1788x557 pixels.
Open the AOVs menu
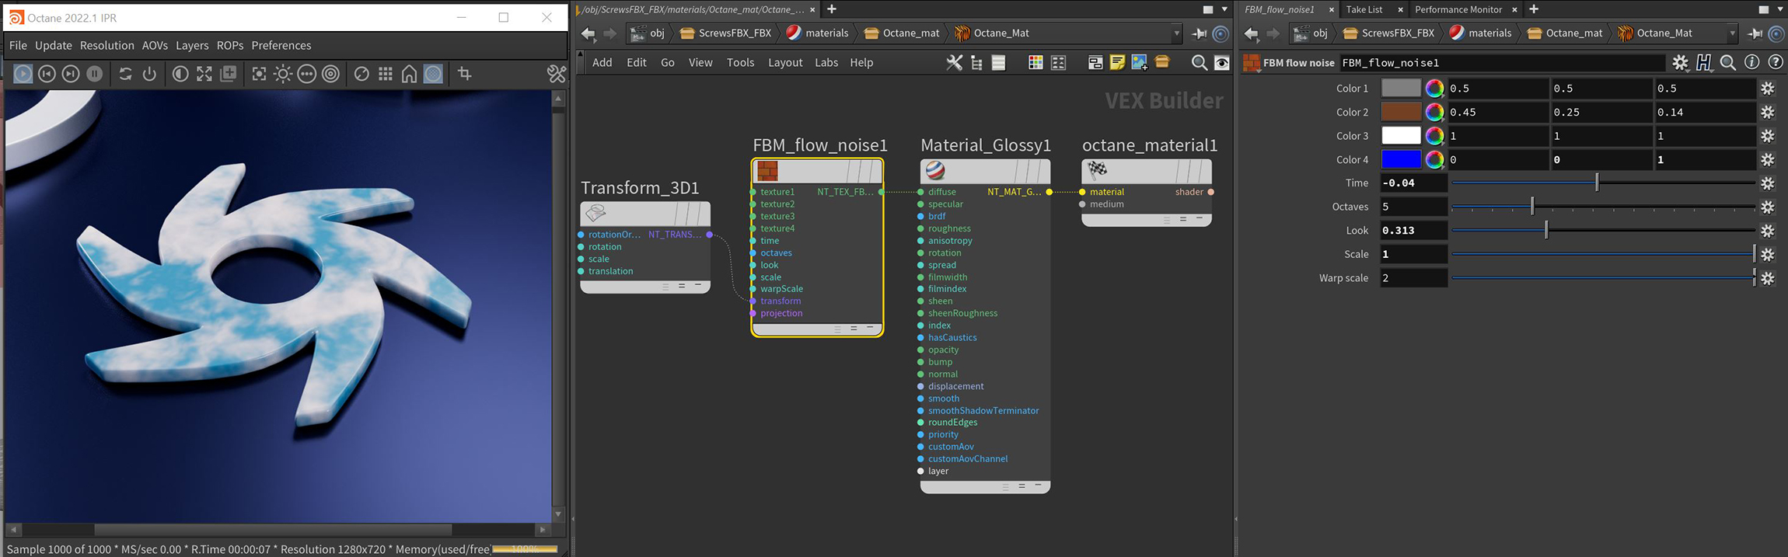[155, 45]
